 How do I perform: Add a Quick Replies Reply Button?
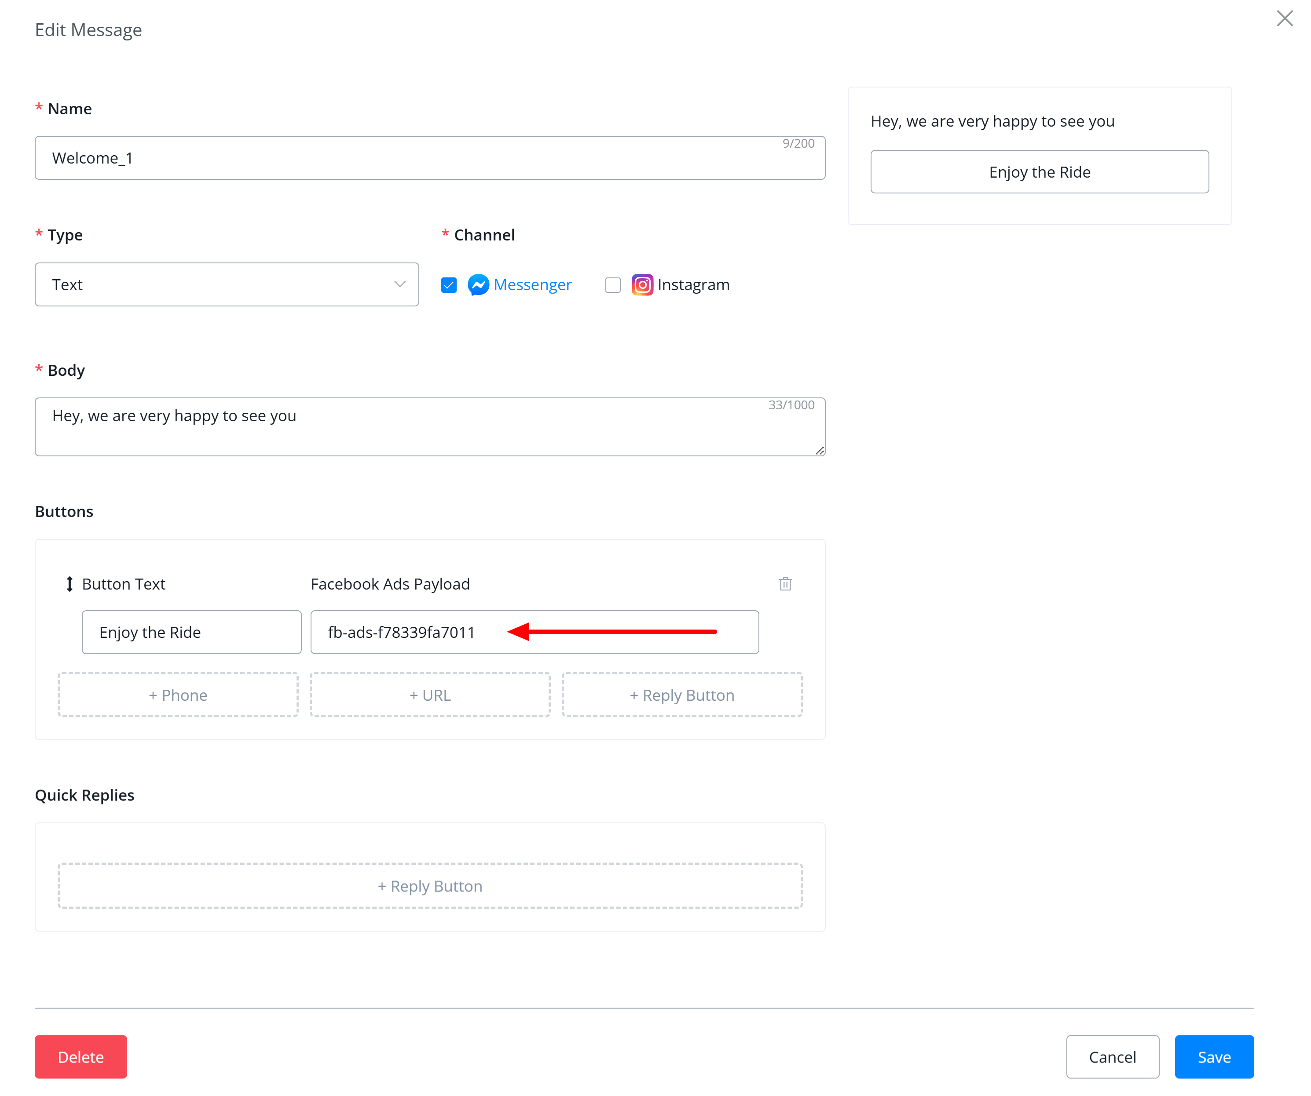click(430, 886)
